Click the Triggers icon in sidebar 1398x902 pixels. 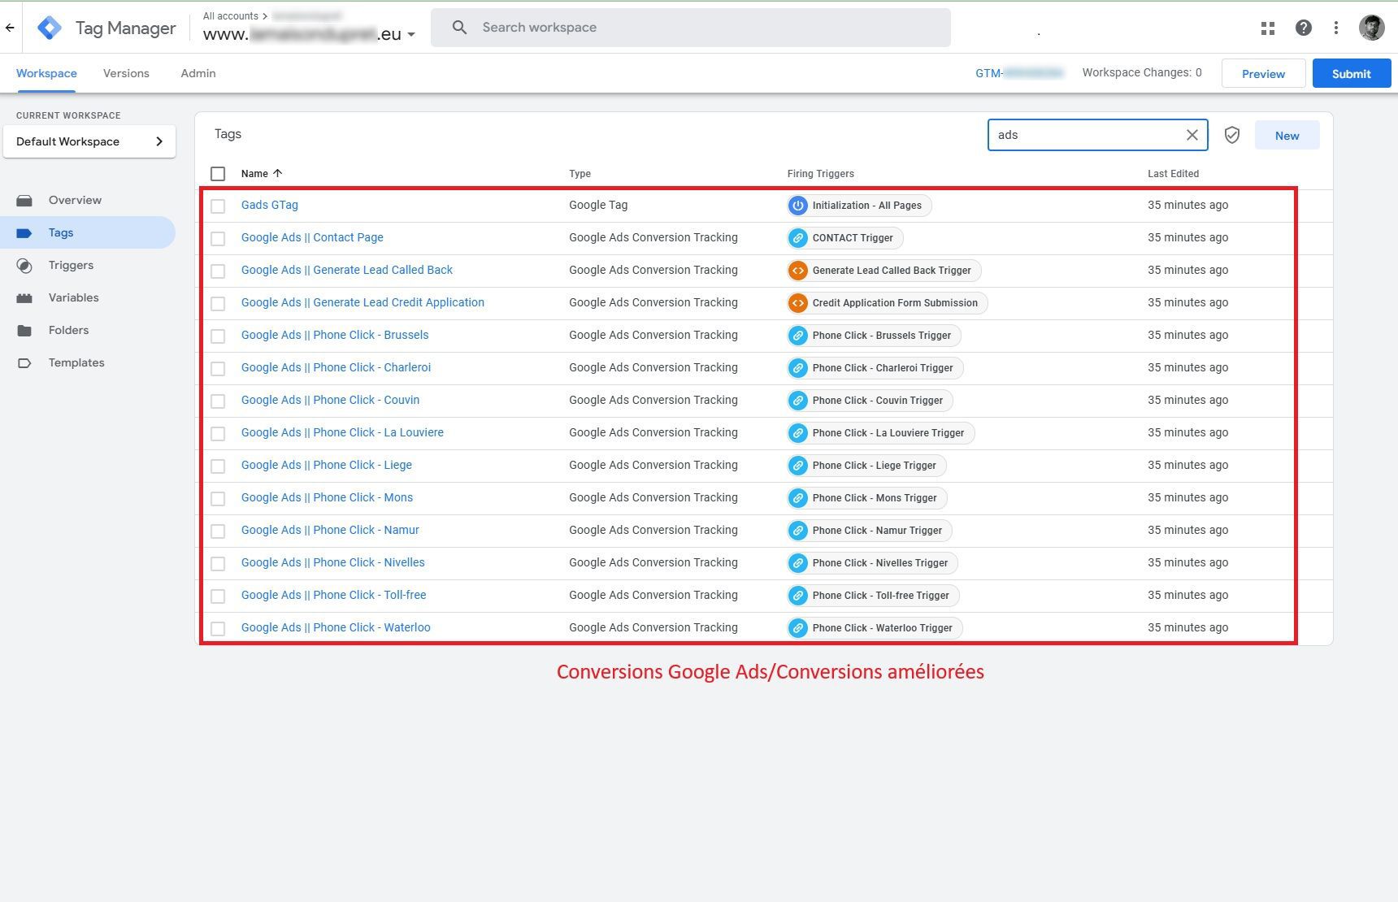coord(24,266)
